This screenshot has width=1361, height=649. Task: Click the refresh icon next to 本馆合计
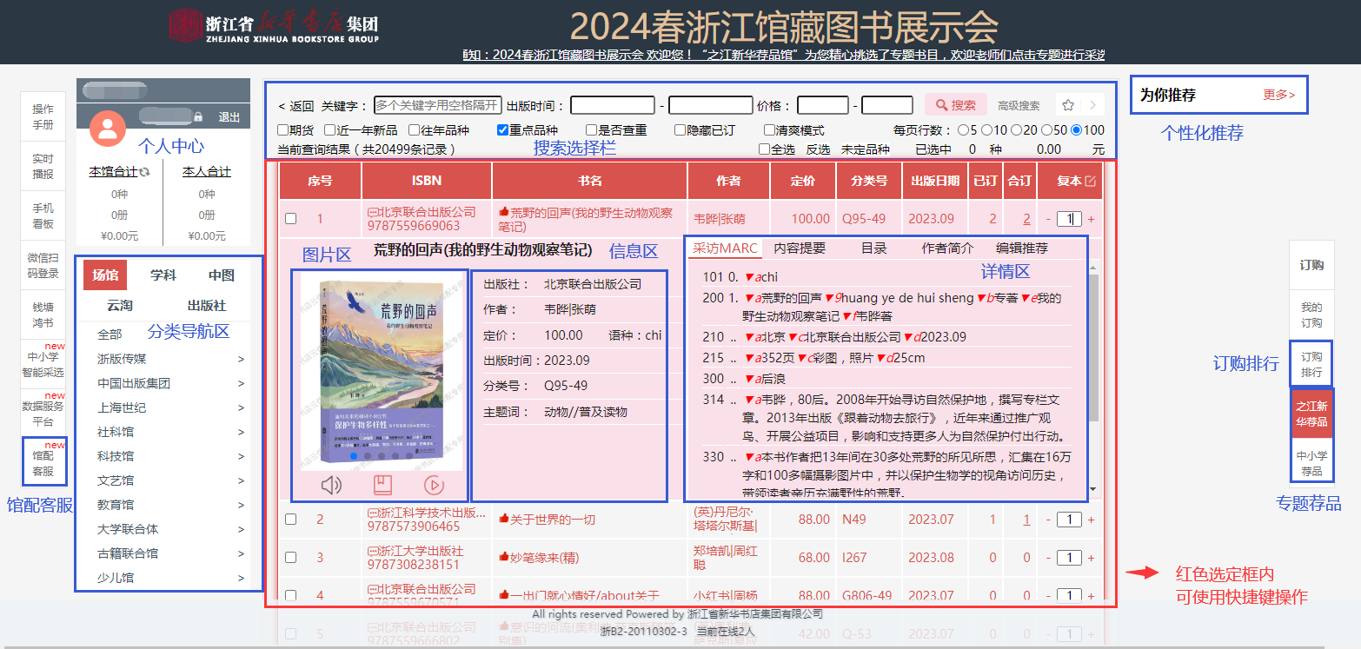click(x=145, y=172)
